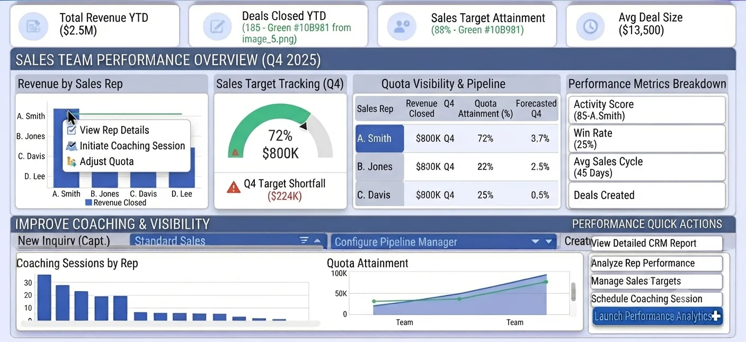Screen dimensions: 746x342
Task: Open View Detailed CRM Report
Action: coord(656,244)
